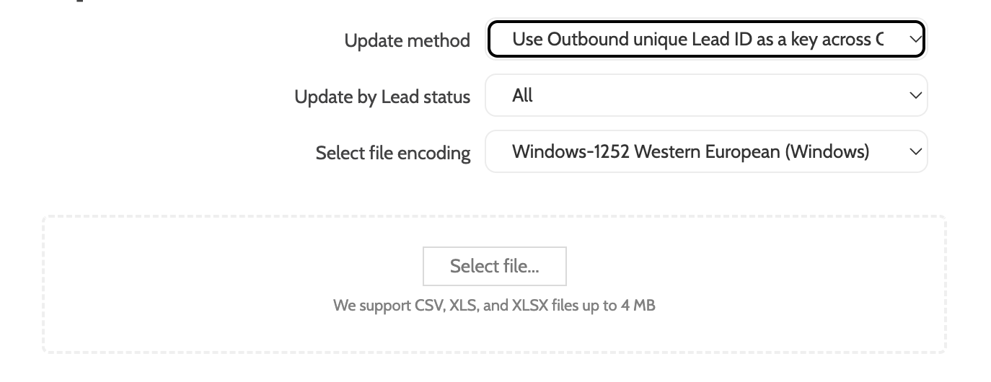Click the supported file types hint text
This screenshot has height=382, width=991.
493,306
